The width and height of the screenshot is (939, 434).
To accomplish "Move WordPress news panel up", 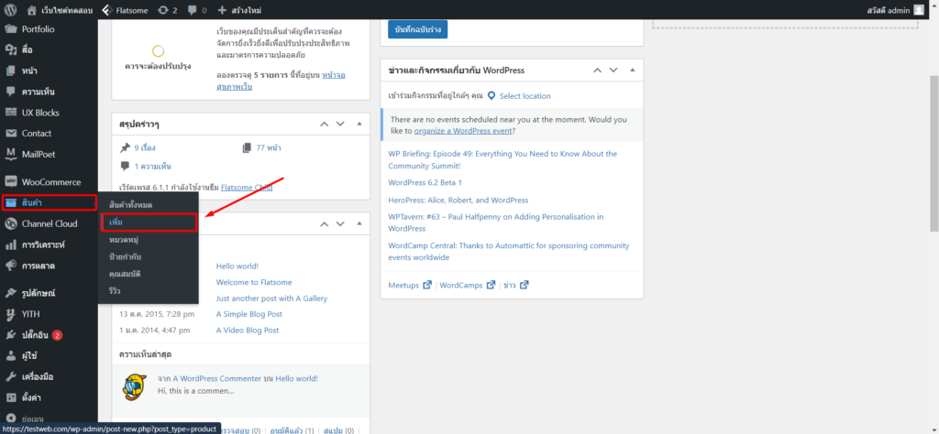I will (x=596, y=70).
